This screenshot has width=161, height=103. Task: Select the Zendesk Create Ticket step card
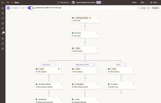(121, 85)
